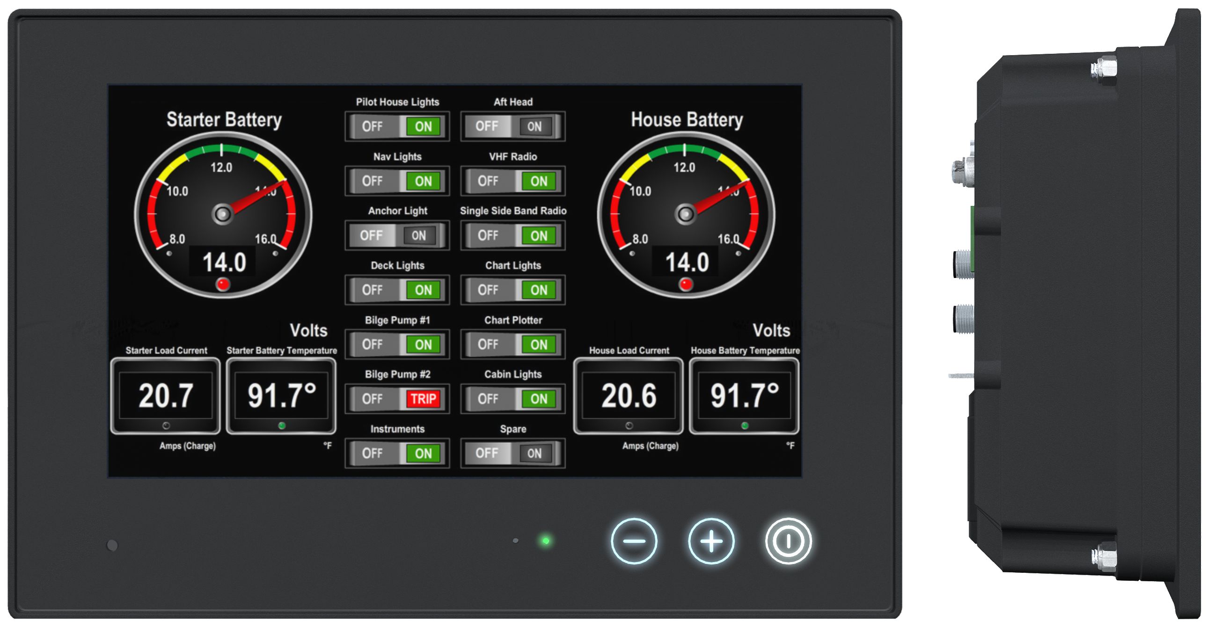Switch off the Chart Plotter breaker
1214x629 pixels.
pyautogui.click(x=488, y=344)
